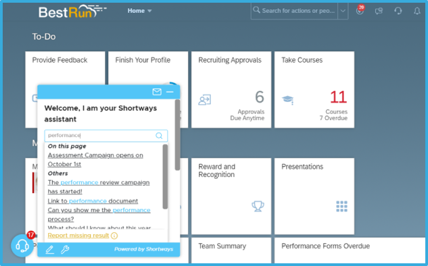Click the info icon beside Report missing result

click(114, 236)
